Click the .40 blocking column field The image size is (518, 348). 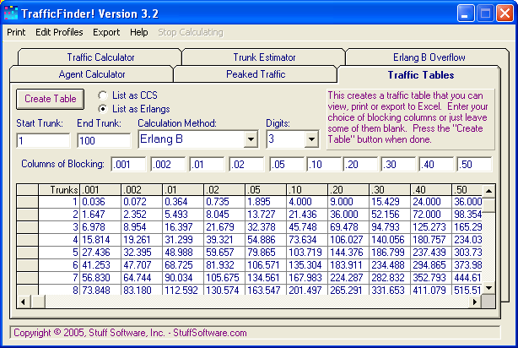[x=436, y=165]
